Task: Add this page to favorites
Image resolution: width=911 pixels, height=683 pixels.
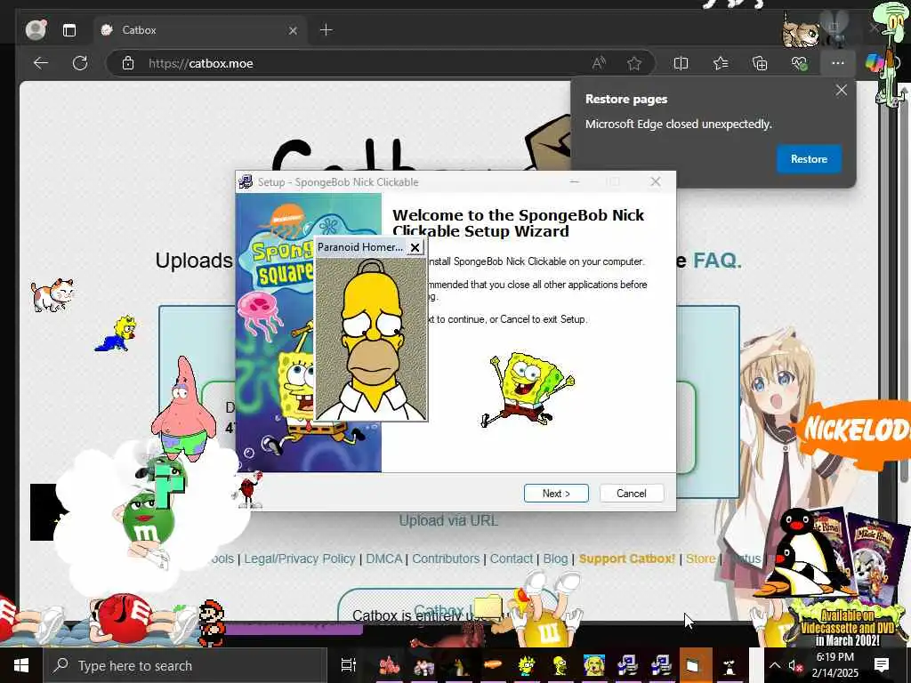Action: tap(633, 63)
